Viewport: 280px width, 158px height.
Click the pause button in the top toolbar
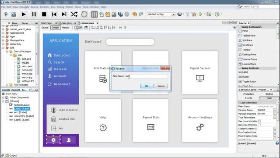tap(34, 14)
